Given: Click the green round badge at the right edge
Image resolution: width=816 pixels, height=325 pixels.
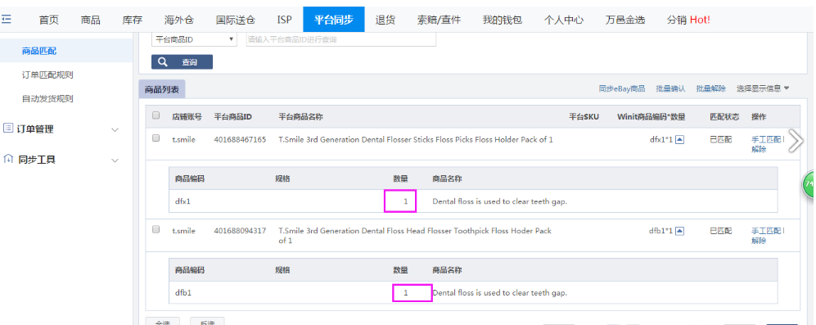Looking at the screenshot, I should click(x=809, y=184).
